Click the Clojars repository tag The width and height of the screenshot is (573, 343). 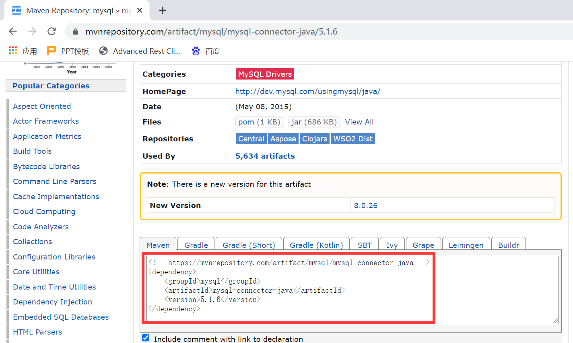(x=315, y=139)
